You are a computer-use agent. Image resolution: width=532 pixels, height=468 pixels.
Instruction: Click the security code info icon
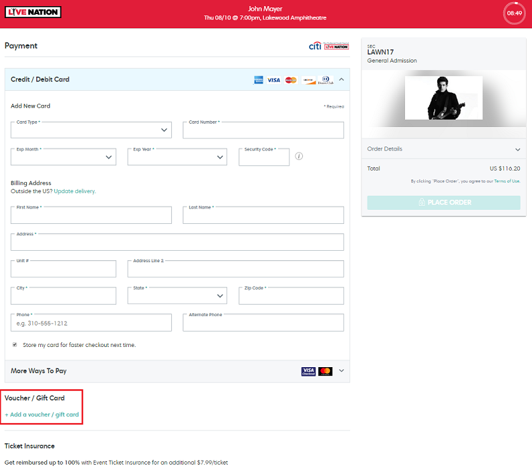click(x=299, y=156)
